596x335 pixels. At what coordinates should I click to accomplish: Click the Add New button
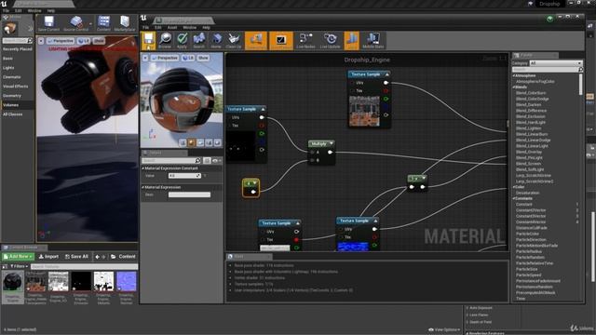(x=18, y=257)
